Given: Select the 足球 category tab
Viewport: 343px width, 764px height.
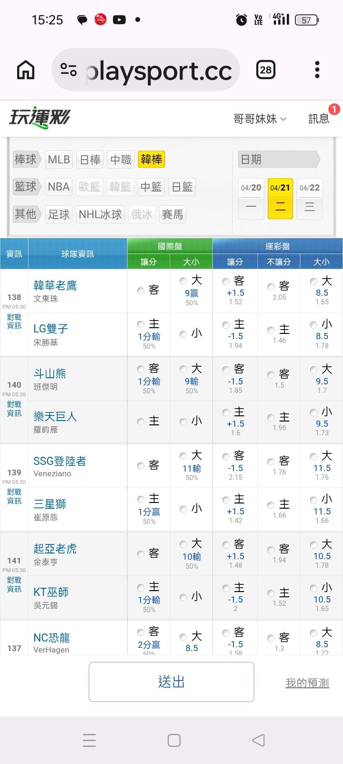Looking at the screenshot, I should click(x=59, y=214).
